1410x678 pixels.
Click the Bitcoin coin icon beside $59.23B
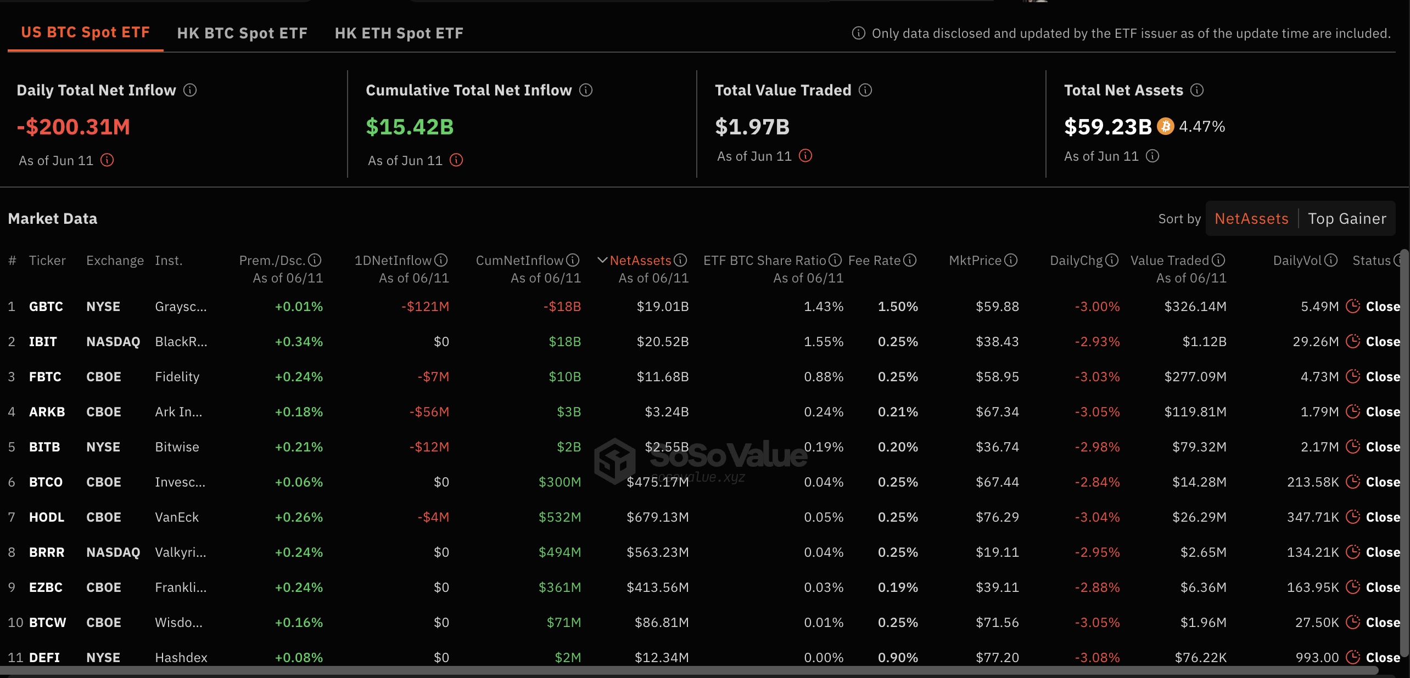[1166, 126]
